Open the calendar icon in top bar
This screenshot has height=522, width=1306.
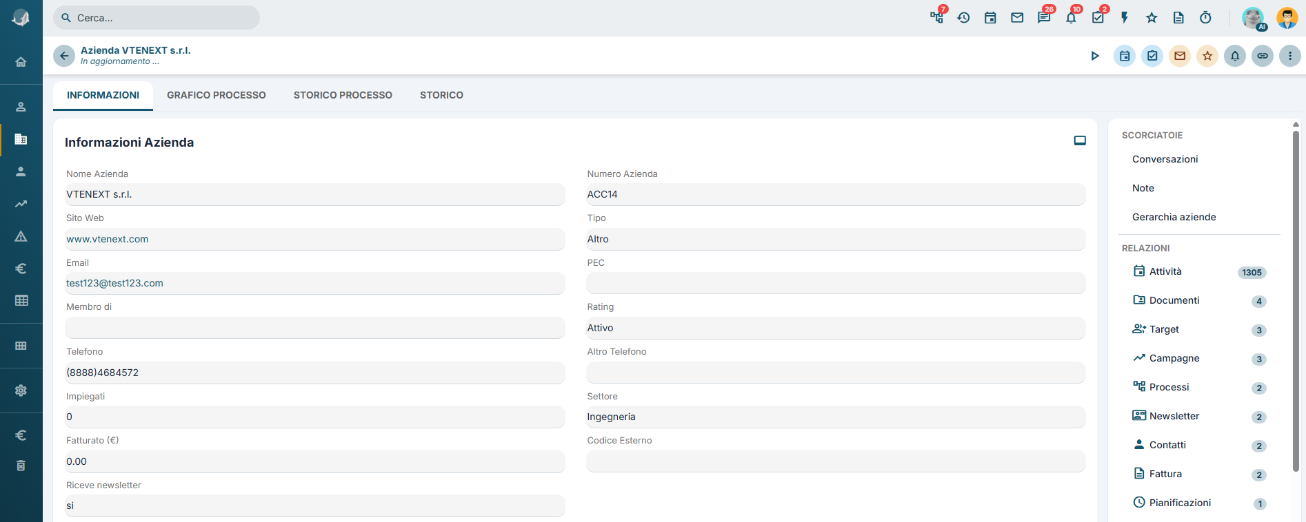(990, 18)
